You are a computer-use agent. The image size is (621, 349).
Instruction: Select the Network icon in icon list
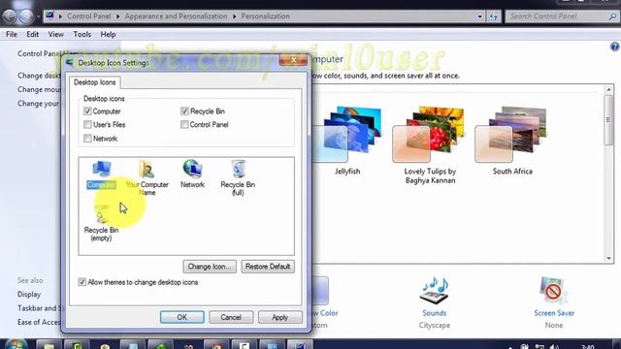(x=192, y=169)
